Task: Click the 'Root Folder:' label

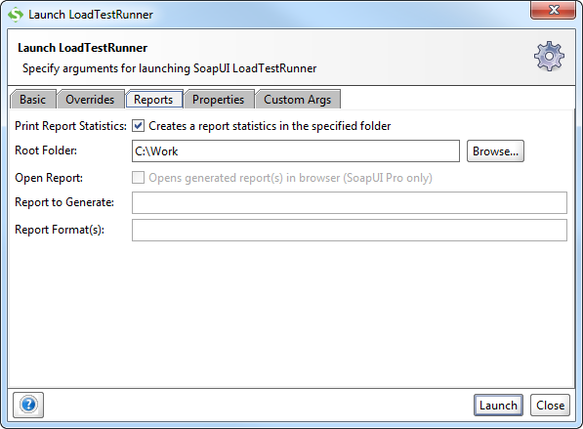Action: pos(46,150)
